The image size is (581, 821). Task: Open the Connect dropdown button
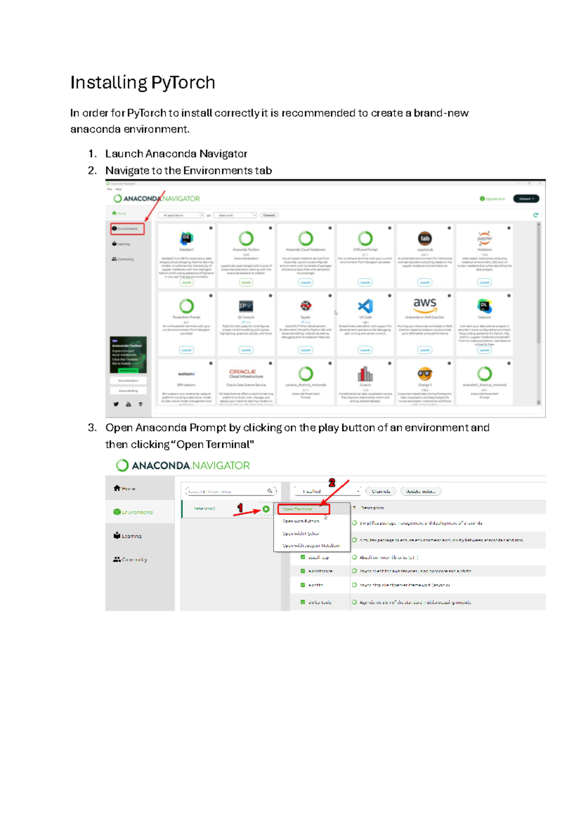526,198
